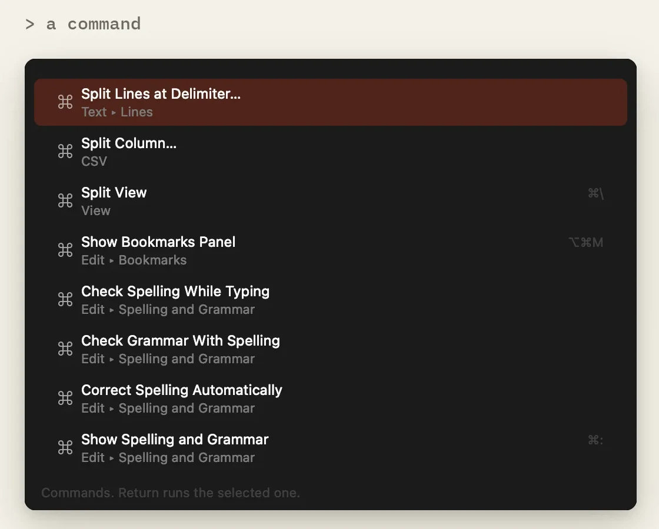659x529 pixels.
Task: Toggle Check Spelling While Typing
Action: 330,299
